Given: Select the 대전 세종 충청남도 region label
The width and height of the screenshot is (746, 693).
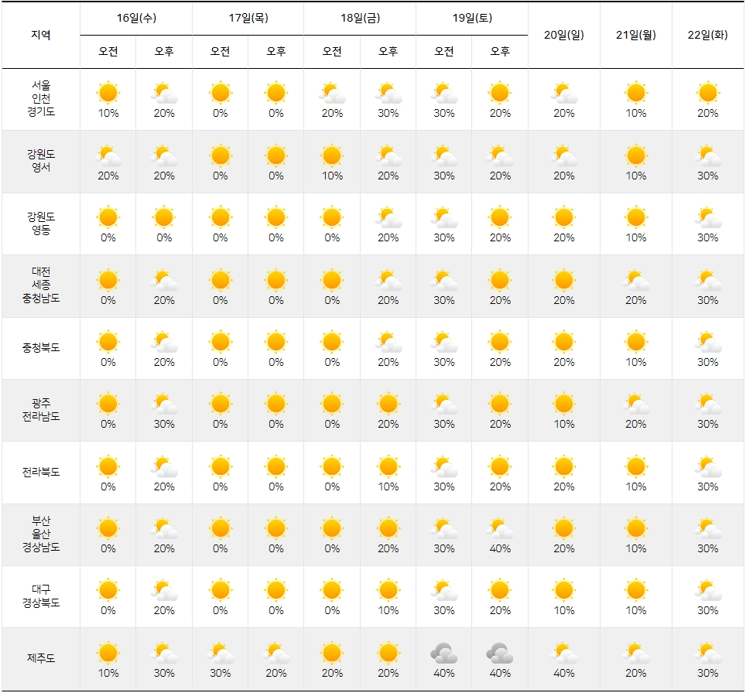Looking at the screenshot, I should coord(41,285).
